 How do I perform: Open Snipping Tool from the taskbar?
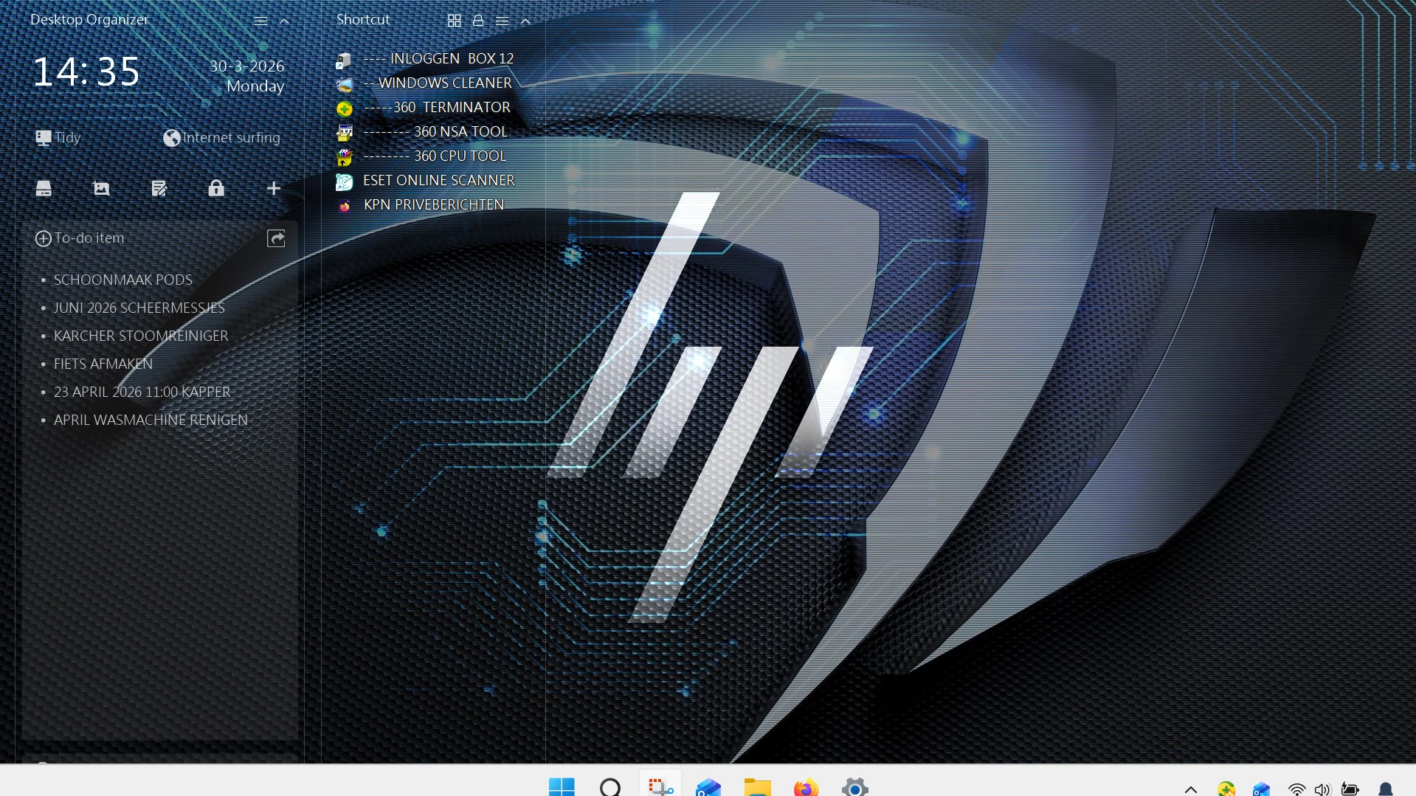coord(660,786)
